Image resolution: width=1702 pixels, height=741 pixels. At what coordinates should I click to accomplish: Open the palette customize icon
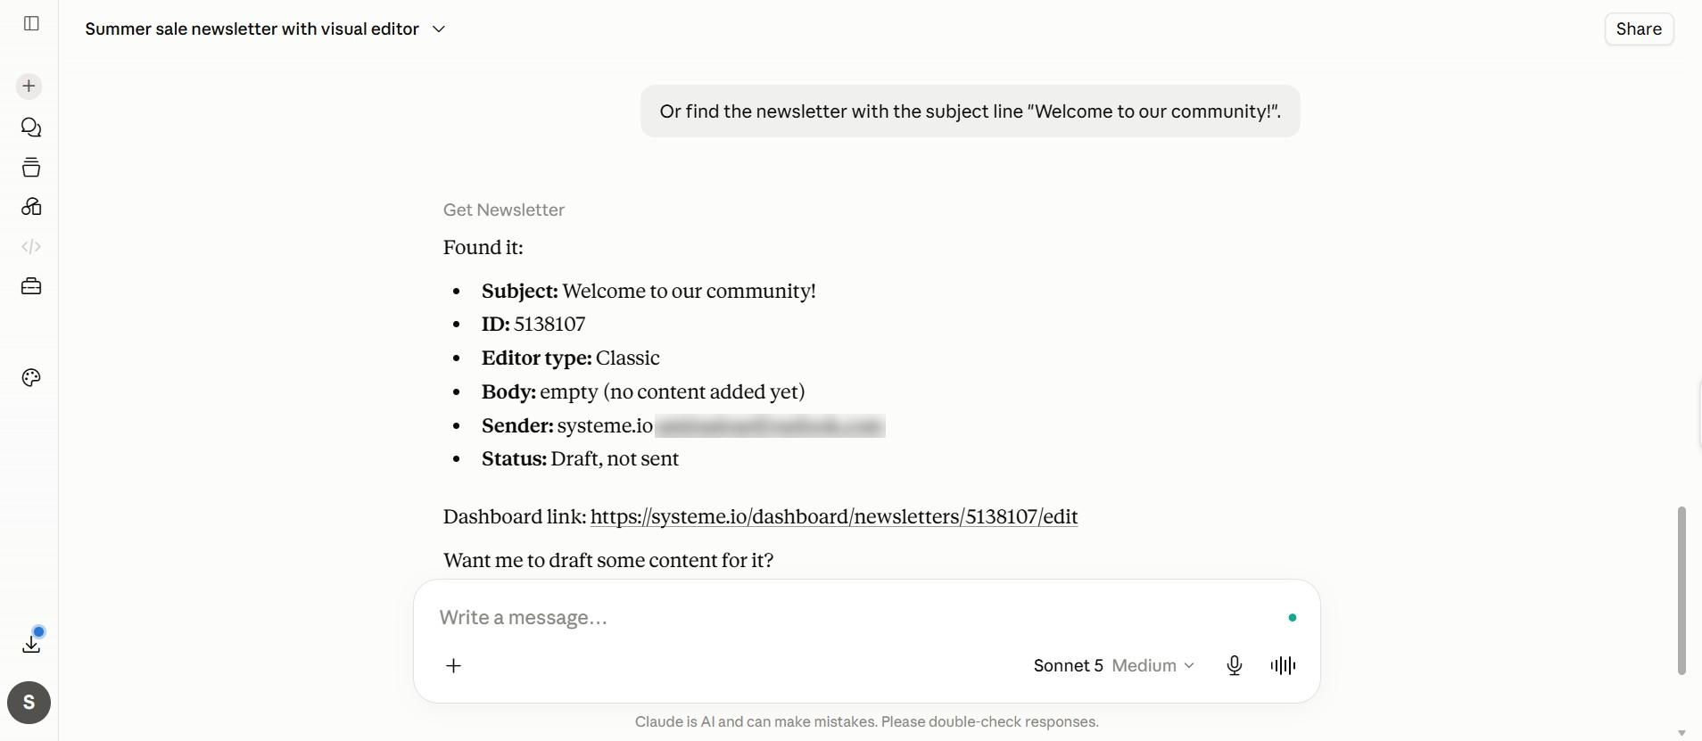[31, 378]
